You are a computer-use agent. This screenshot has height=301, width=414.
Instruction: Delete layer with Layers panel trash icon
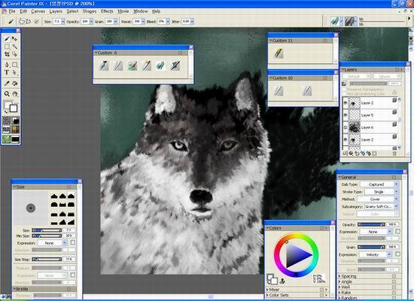pos(394,154)
